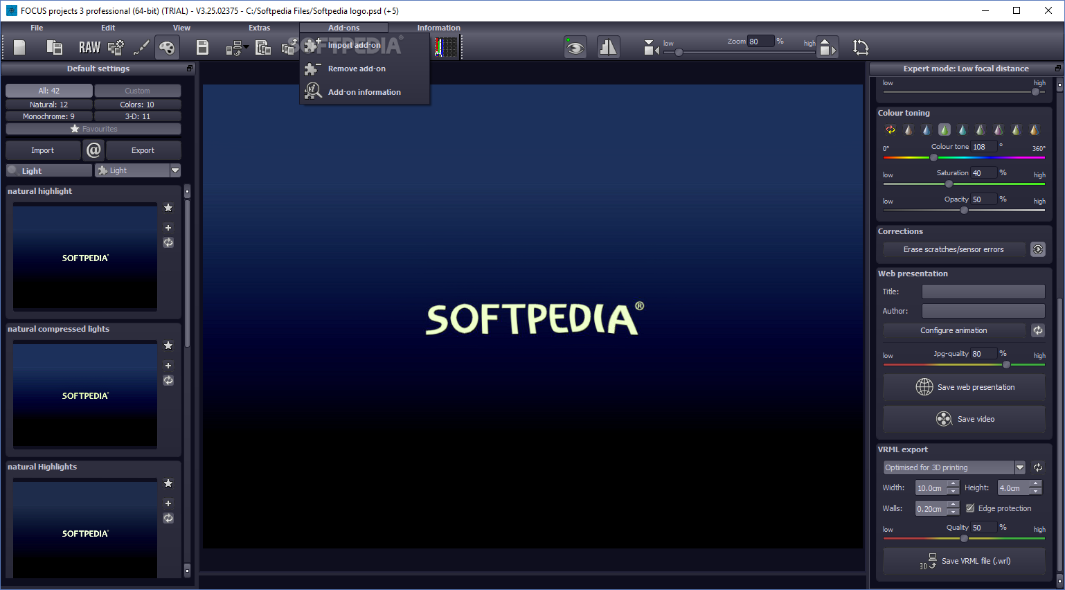Viewport: 1065px width, 590px height.
Task: Select the brush tool icon
Action: (141, 47)
